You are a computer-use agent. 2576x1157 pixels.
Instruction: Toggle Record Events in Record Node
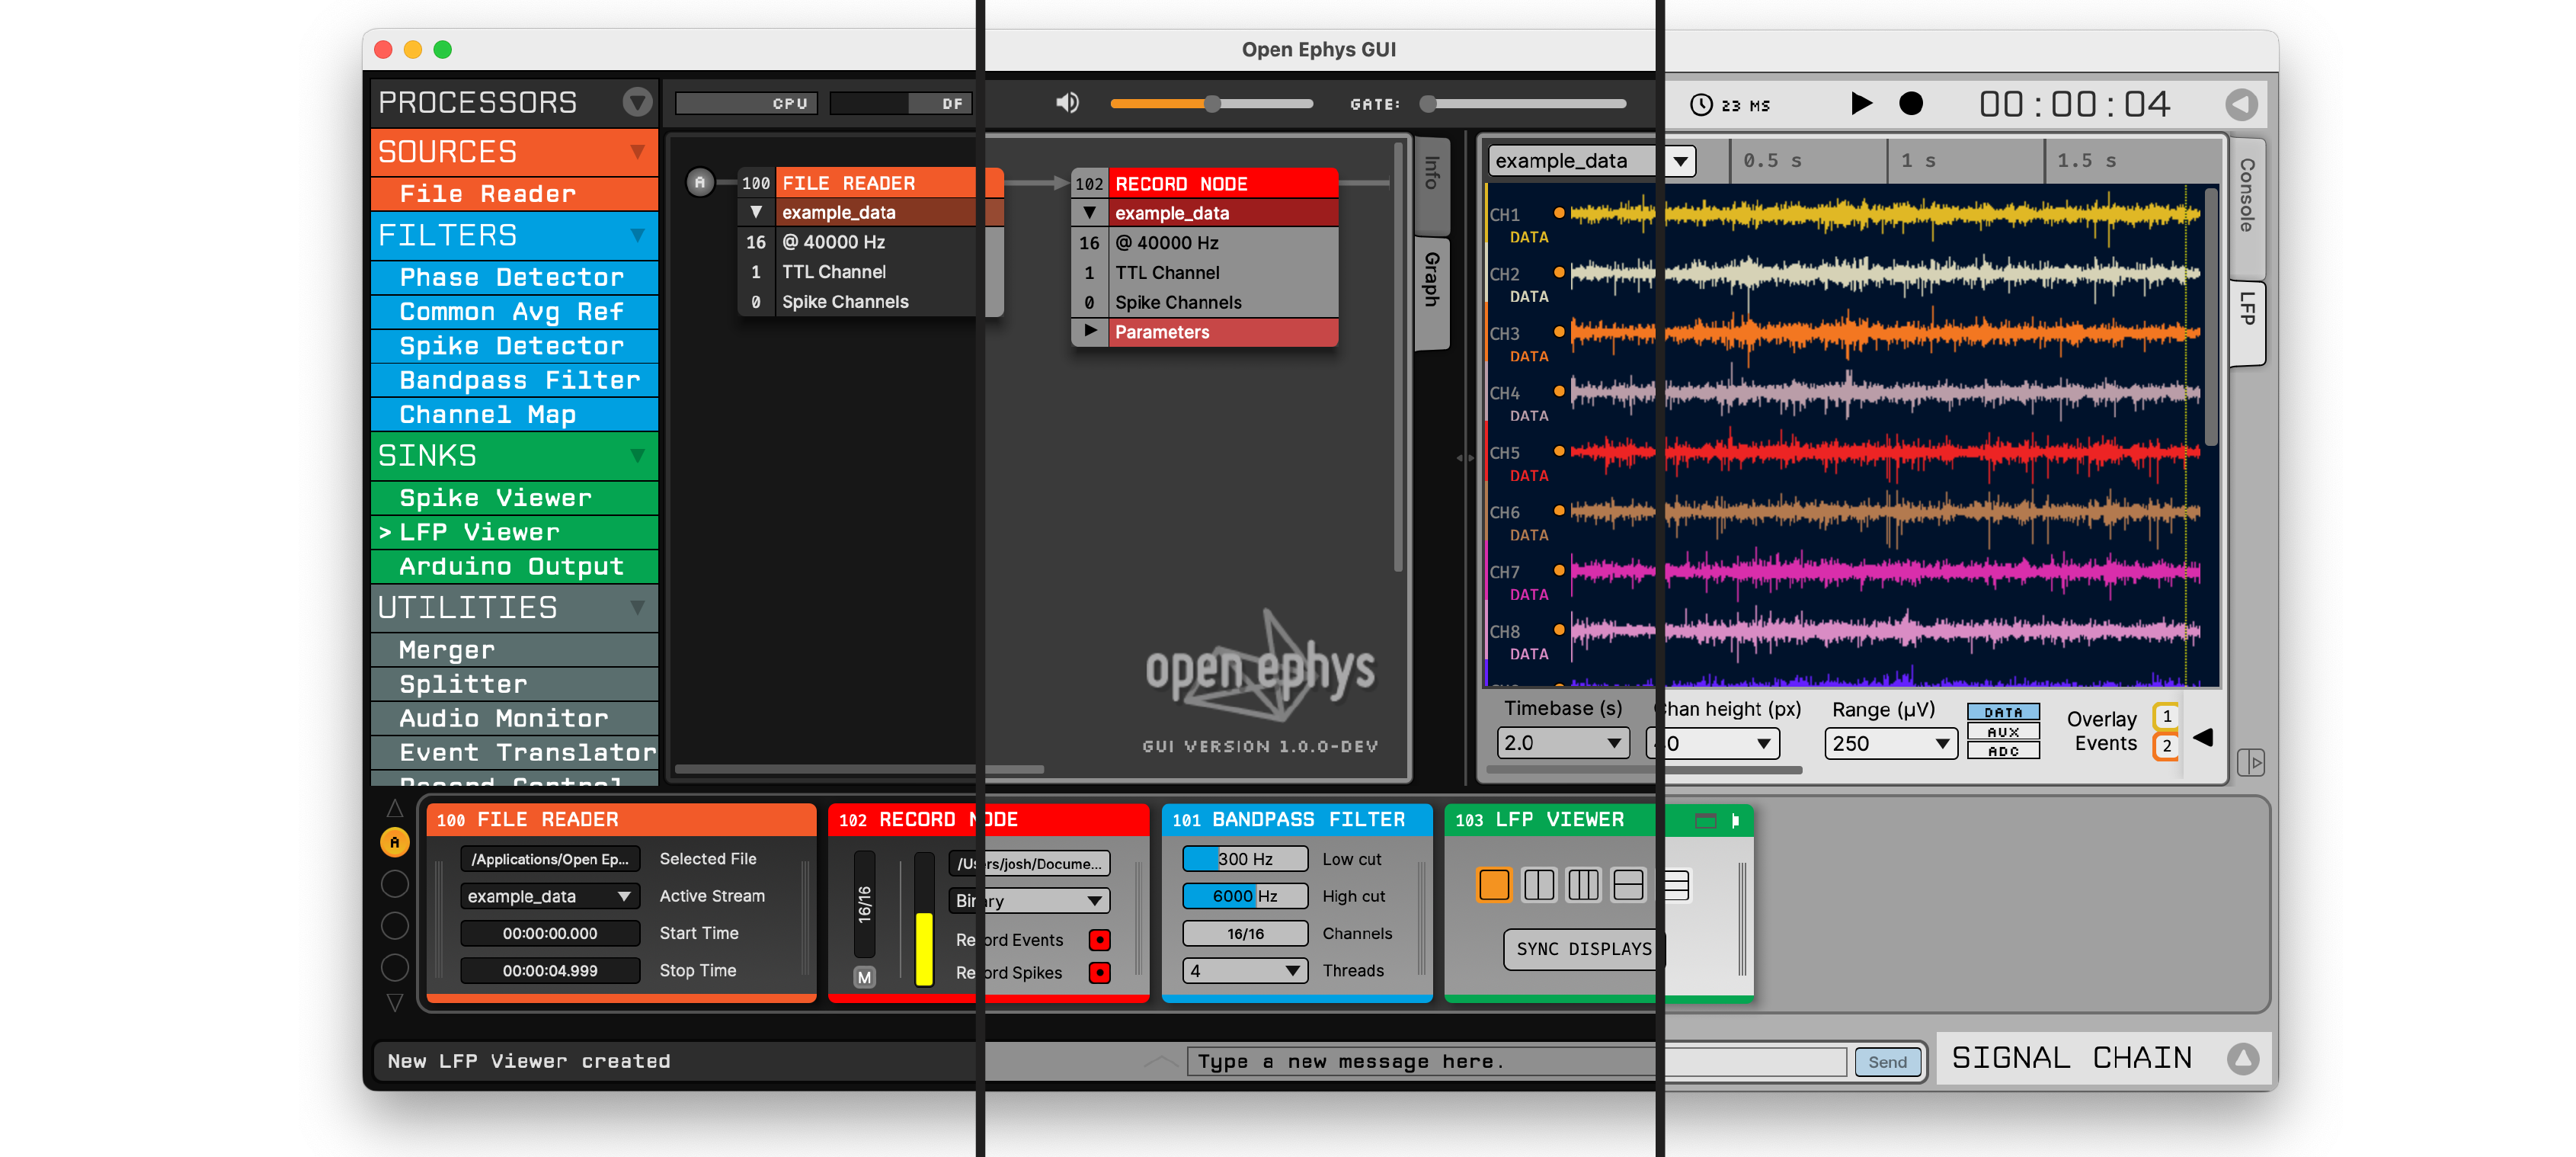pyautogui.click(x=1099, y=940)
